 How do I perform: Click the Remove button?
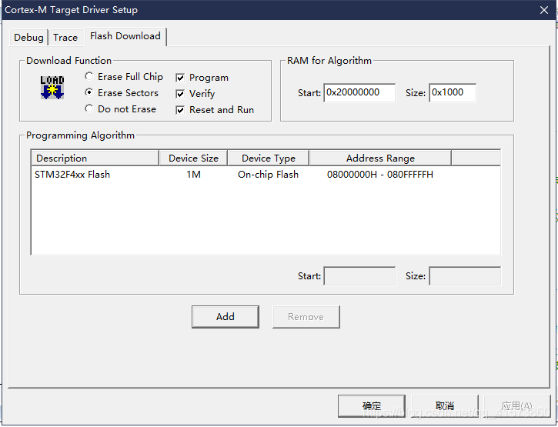click(306, 317)
